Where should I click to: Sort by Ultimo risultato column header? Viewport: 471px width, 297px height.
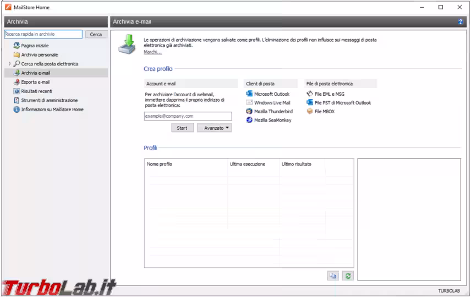point(297,164)
